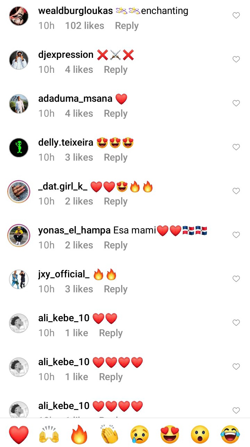Insert the laughing tears quick emoji

point(230,435)
